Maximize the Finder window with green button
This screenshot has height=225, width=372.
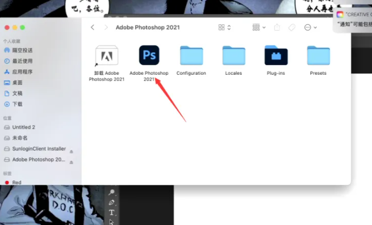[x=23, y=27]
